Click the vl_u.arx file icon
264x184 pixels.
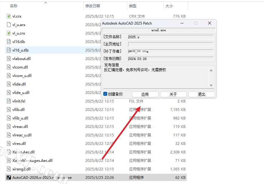coord(9,25)
